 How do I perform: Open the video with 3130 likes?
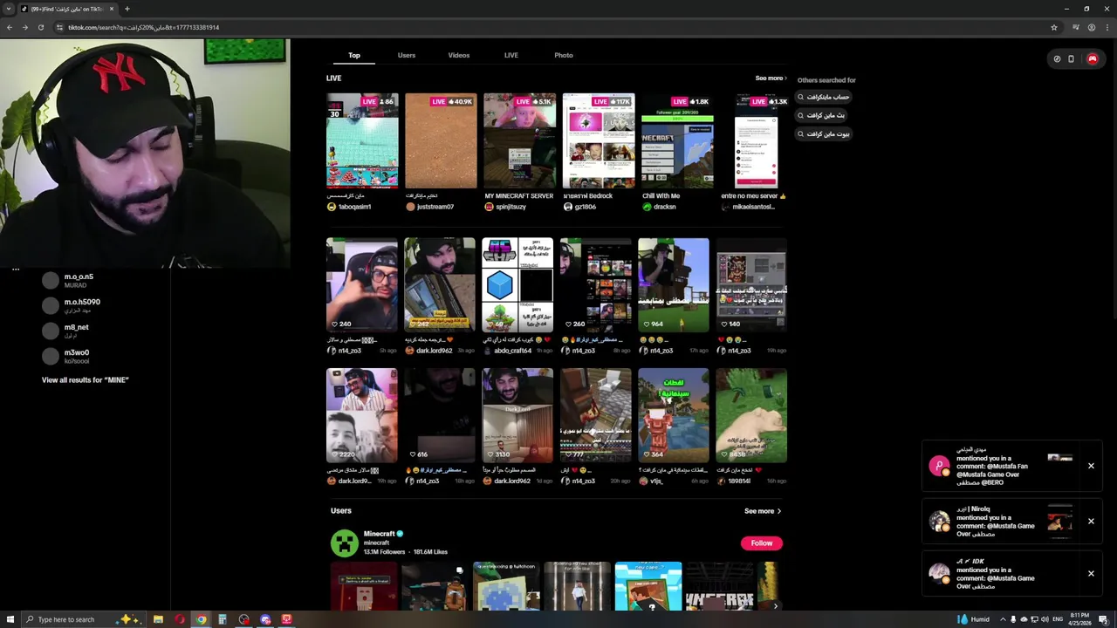point(517,415)
